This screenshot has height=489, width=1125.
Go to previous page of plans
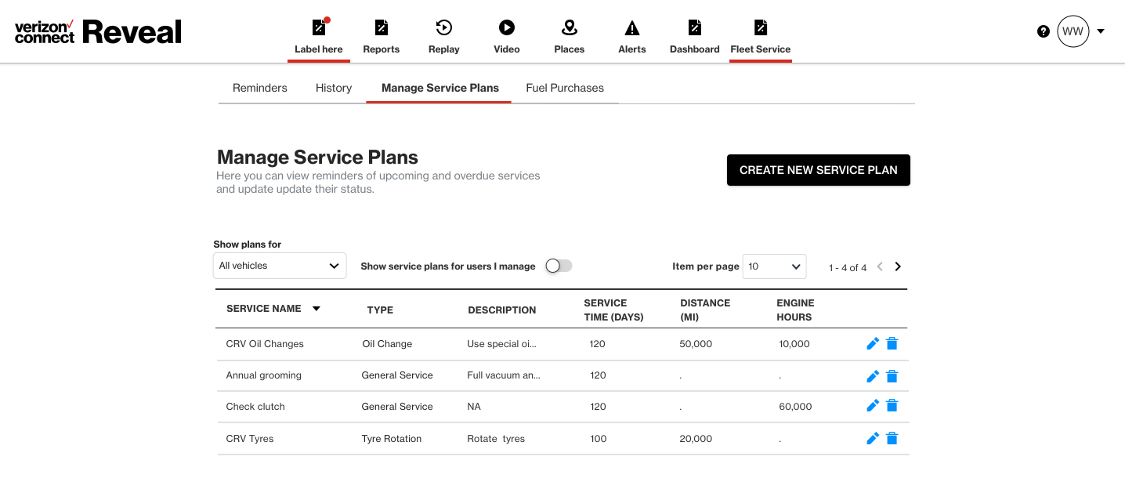click(880, 266)
